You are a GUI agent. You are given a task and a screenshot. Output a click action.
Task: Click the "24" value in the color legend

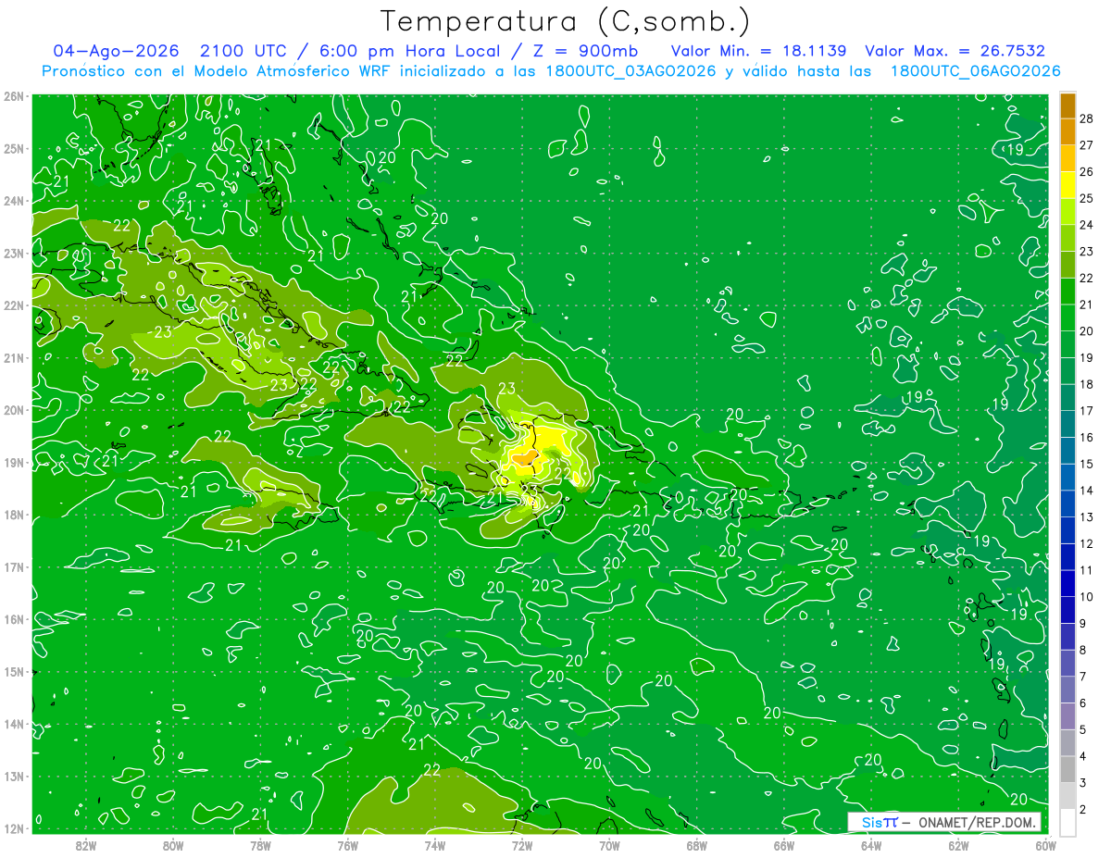(x=1086, y=225)
